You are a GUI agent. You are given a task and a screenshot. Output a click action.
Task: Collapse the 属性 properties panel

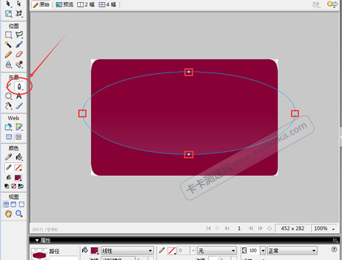pyautogui.click(x=37, y=240)
